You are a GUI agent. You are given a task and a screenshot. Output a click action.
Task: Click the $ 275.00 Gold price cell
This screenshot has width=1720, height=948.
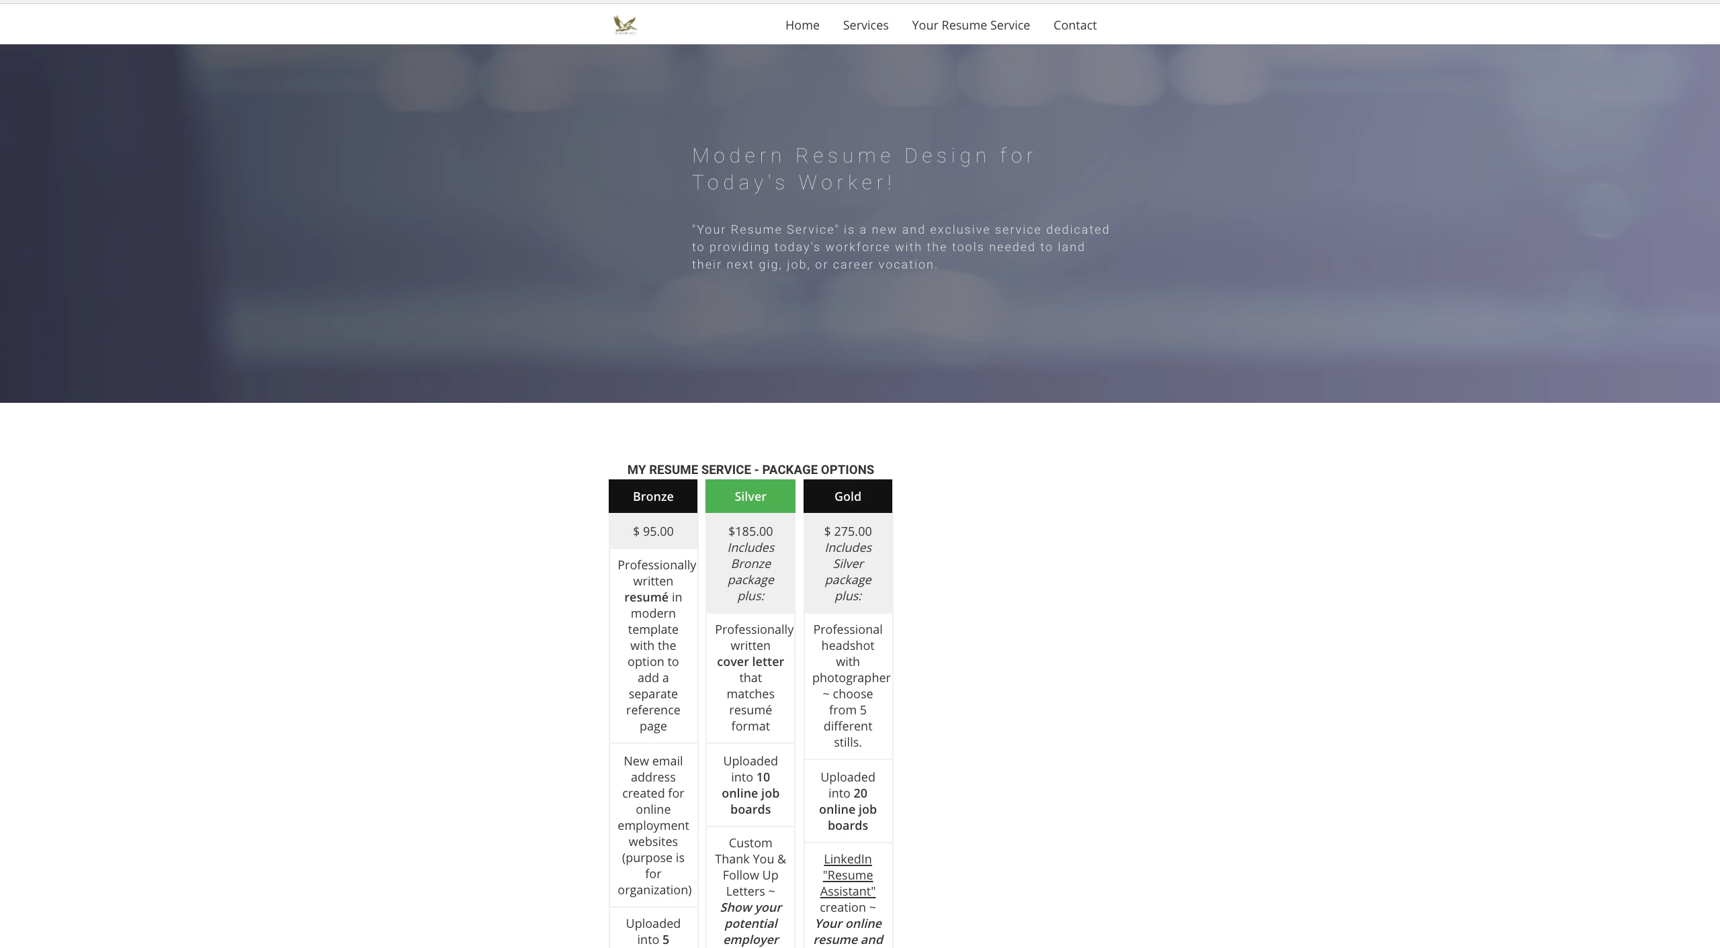847,531
